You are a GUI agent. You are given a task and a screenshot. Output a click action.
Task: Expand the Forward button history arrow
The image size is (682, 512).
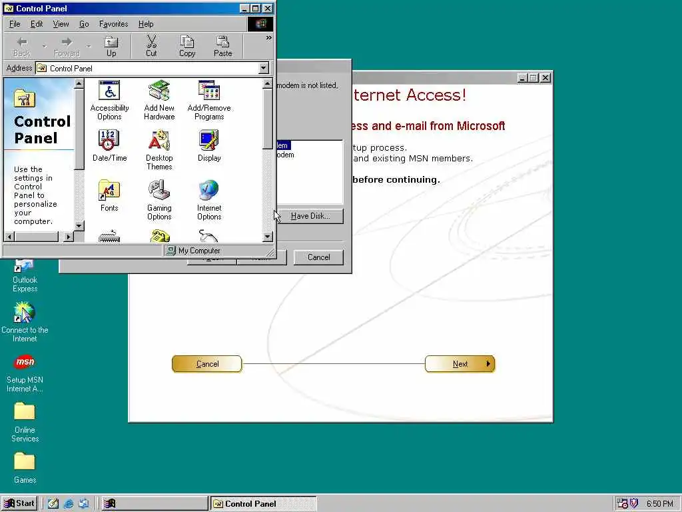click(x=89, y=46)
